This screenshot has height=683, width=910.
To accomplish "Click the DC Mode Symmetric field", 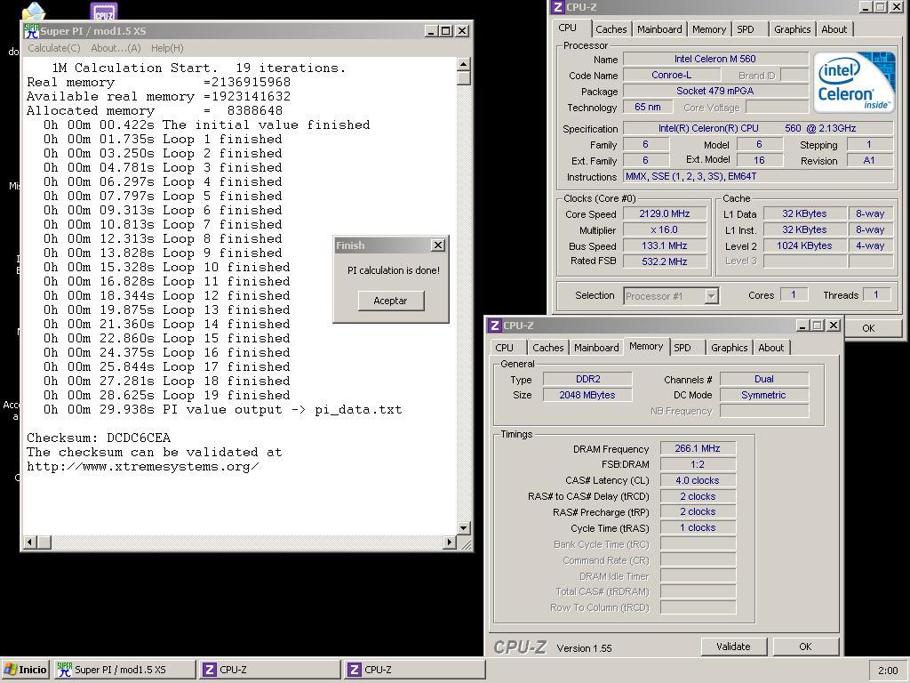I will (763, 395).
